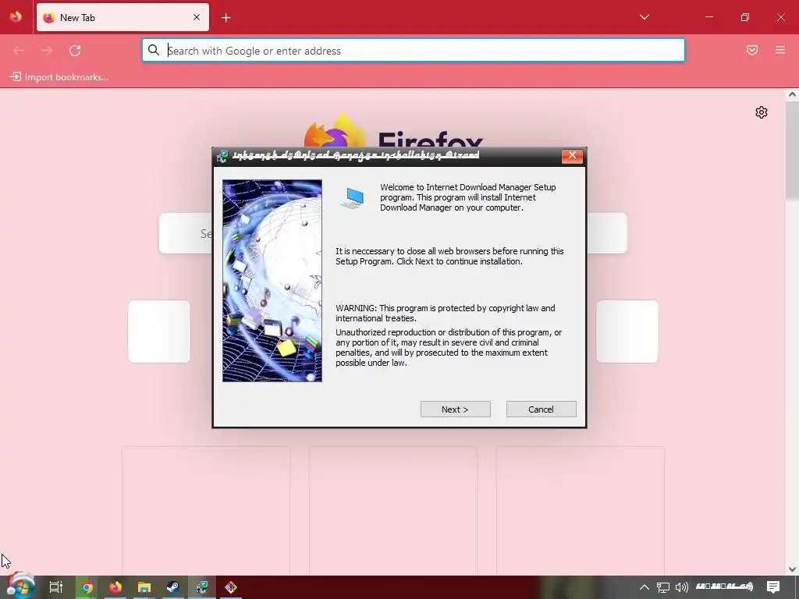This screenshot has width=799, height=599.
Task: Click the search box on the New Tab page
Action: pyautogui.click(x=393, y=233)
